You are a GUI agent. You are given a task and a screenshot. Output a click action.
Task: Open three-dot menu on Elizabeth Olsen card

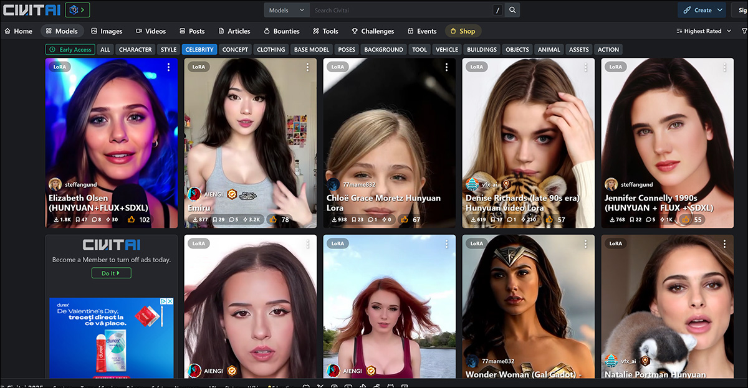pyautogui.click(x=168, y=67)
